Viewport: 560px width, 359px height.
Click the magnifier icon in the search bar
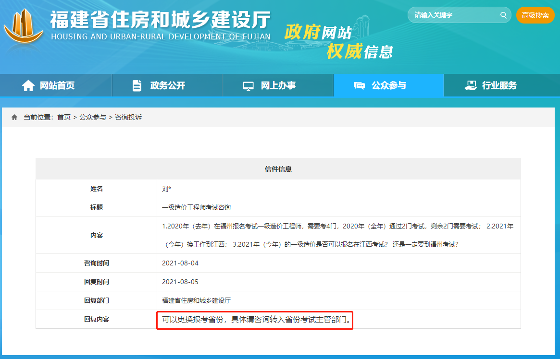click(x=503, y=15)
